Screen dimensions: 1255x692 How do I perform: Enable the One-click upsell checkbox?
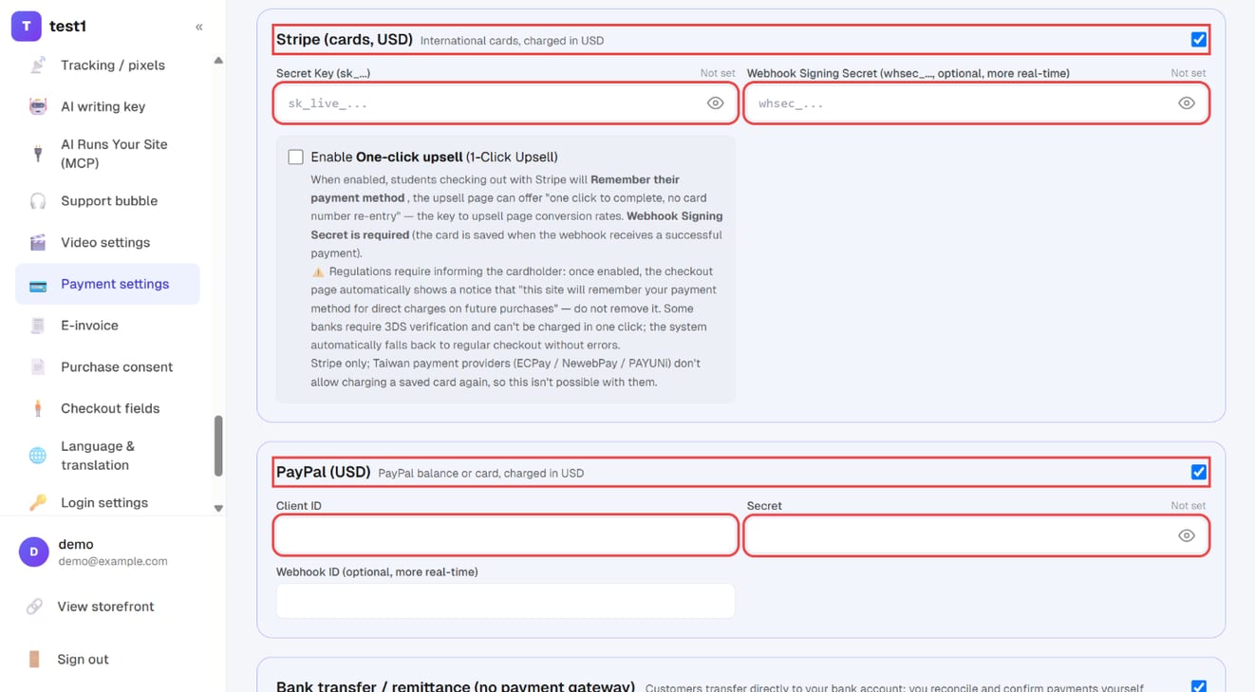[296, 158]
